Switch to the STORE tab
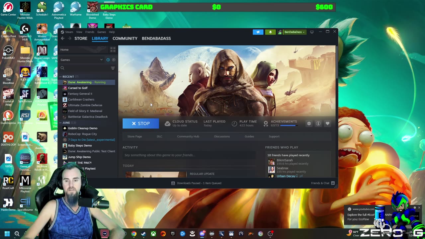 click(81, 39)
